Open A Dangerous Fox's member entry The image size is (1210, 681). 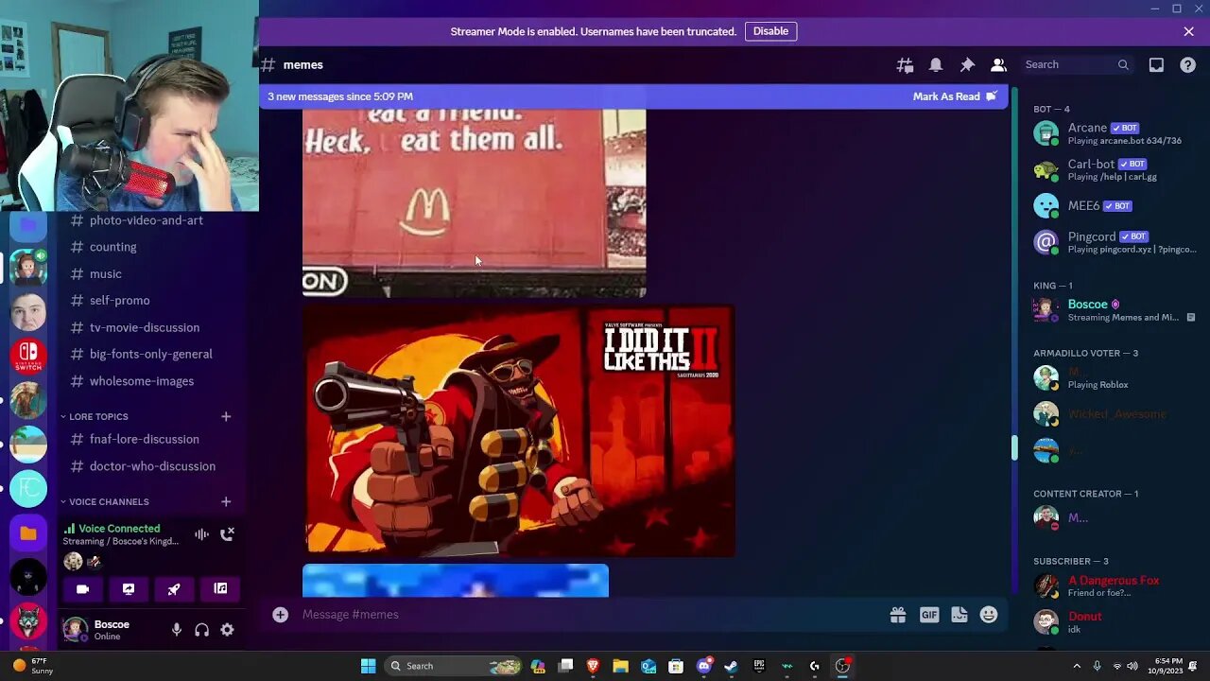(1112, 586)
